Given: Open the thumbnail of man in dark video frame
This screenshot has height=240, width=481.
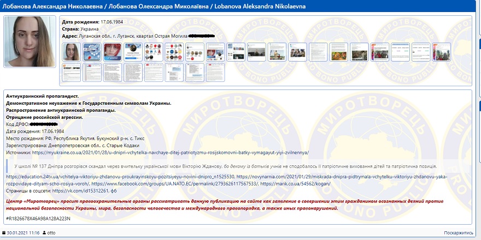Looking at the screenshot, I should pos(256,52).
